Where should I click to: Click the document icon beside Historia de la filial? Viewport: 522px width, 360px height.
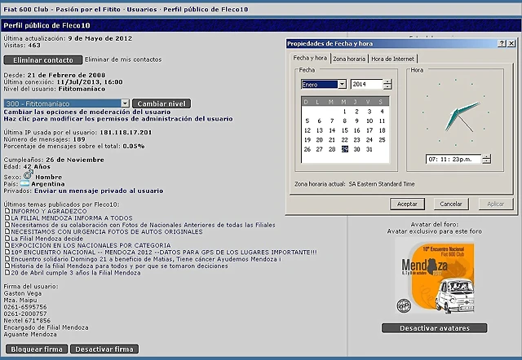point(7,266)
